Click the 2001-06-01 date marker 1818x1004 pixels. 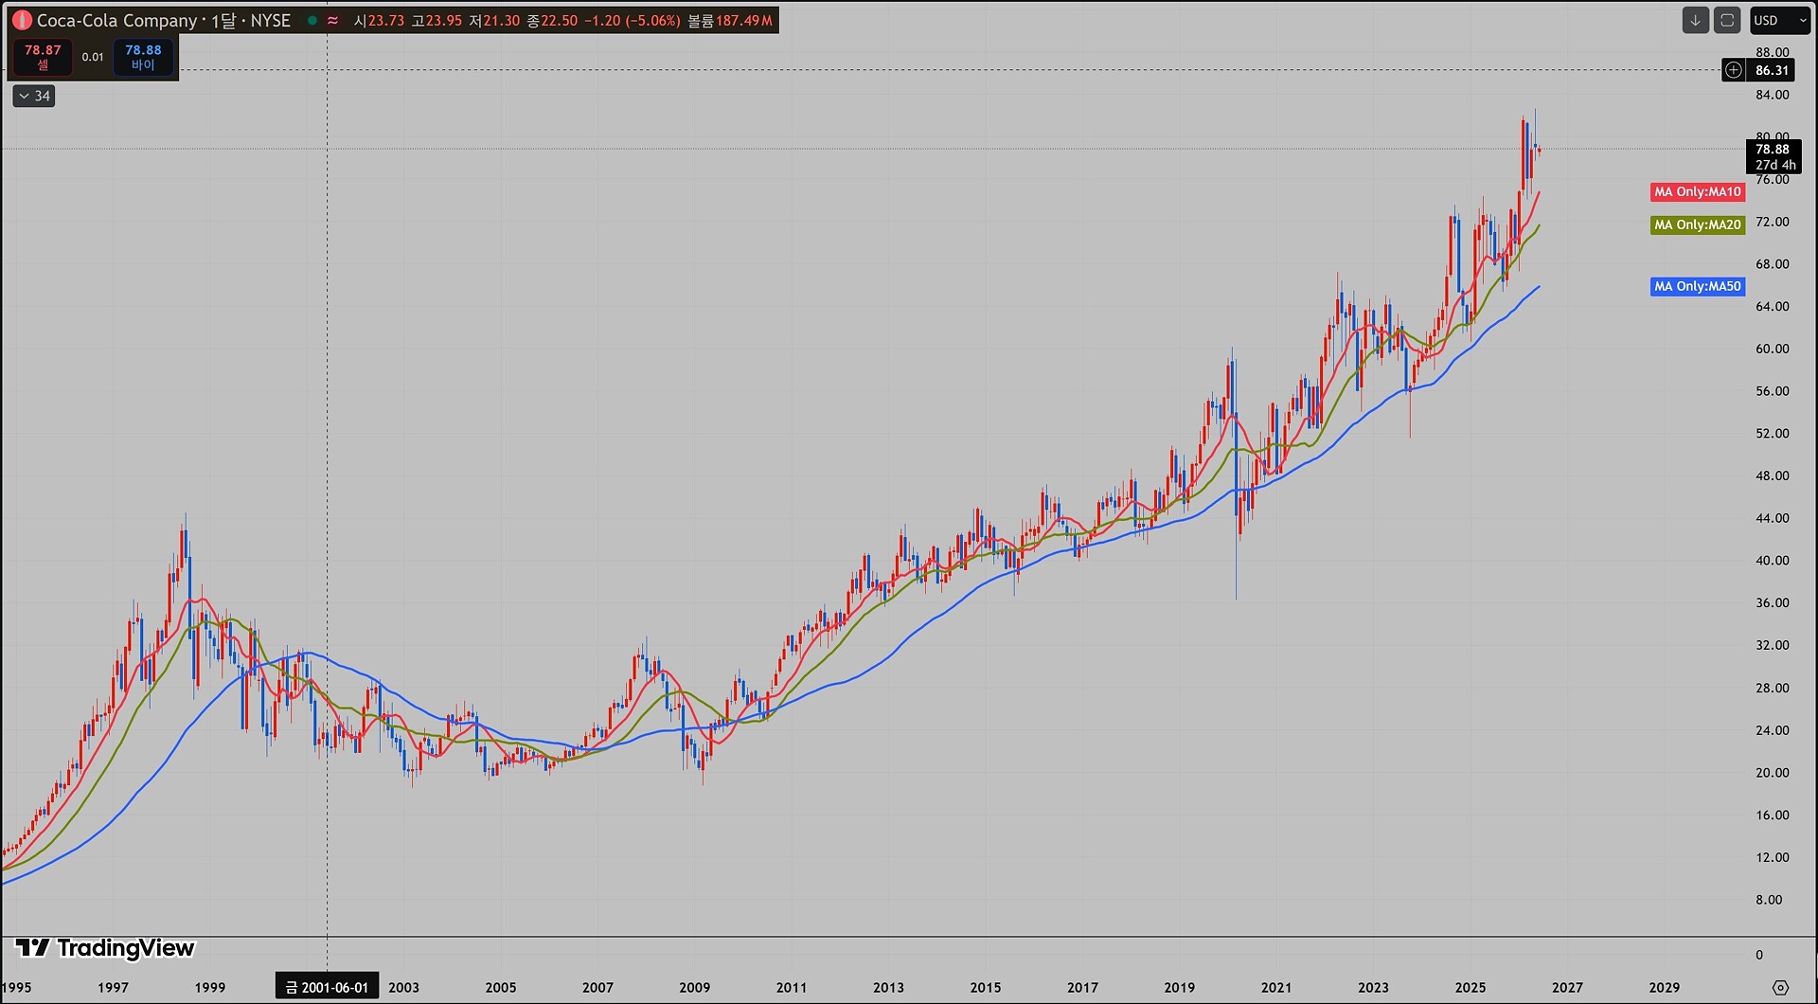(x=328, y=987)
